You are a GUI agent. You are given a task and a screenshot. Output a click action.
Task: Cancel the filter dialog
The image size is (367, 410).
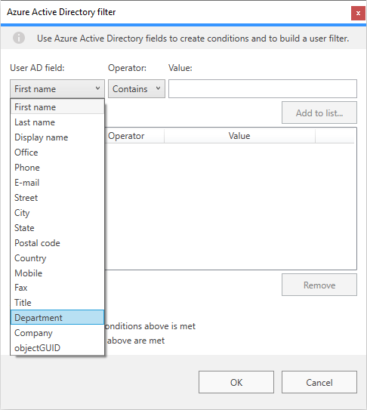[319, 382]
